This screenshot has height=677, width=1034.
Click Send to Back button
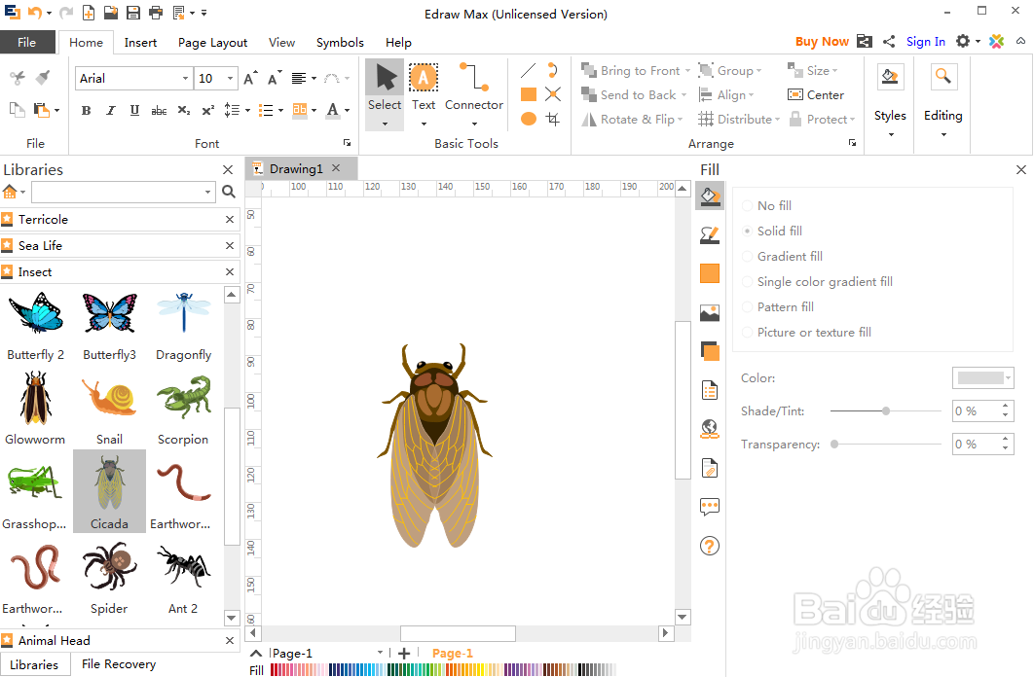point(628,94)
